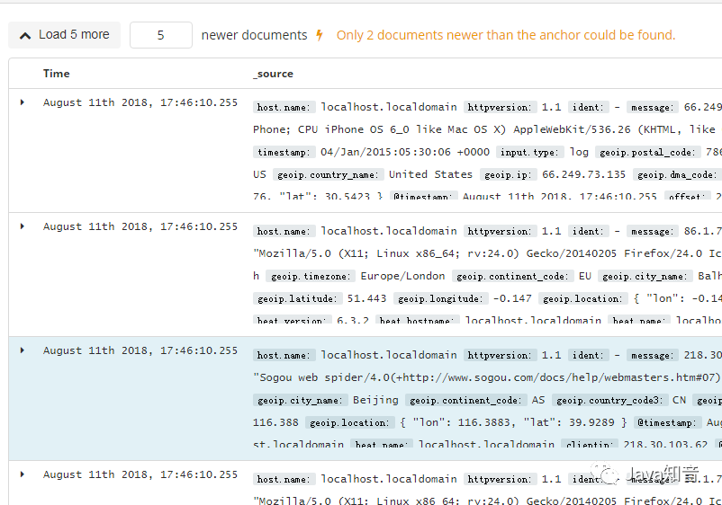
Task: Click geoip.latitude field label
Action: pos(297,298)
